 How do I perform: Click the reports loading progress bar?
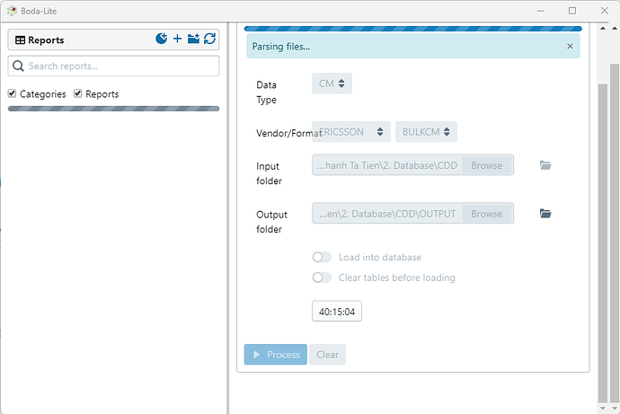(113, 109)
